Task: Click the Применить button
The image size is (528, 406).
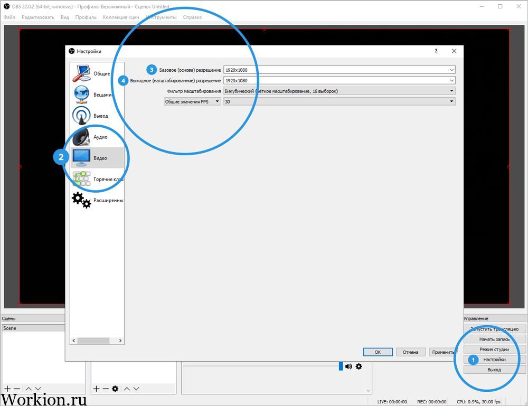Action: tap(443, 352)
